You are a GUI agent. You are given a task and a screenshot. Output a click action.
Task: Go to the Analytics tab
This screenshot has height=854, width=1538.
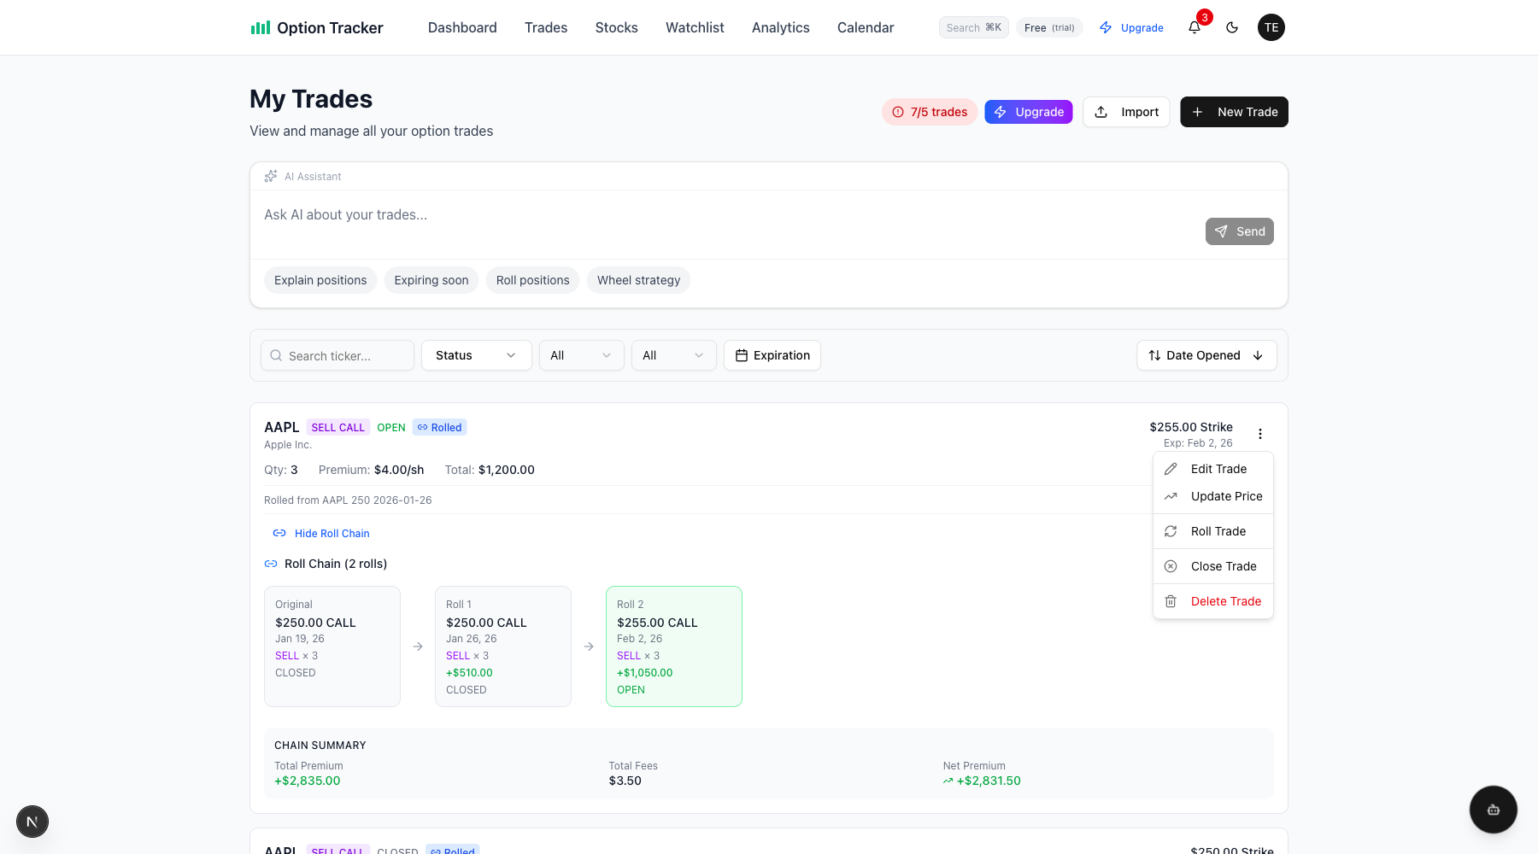coord(780,27)
